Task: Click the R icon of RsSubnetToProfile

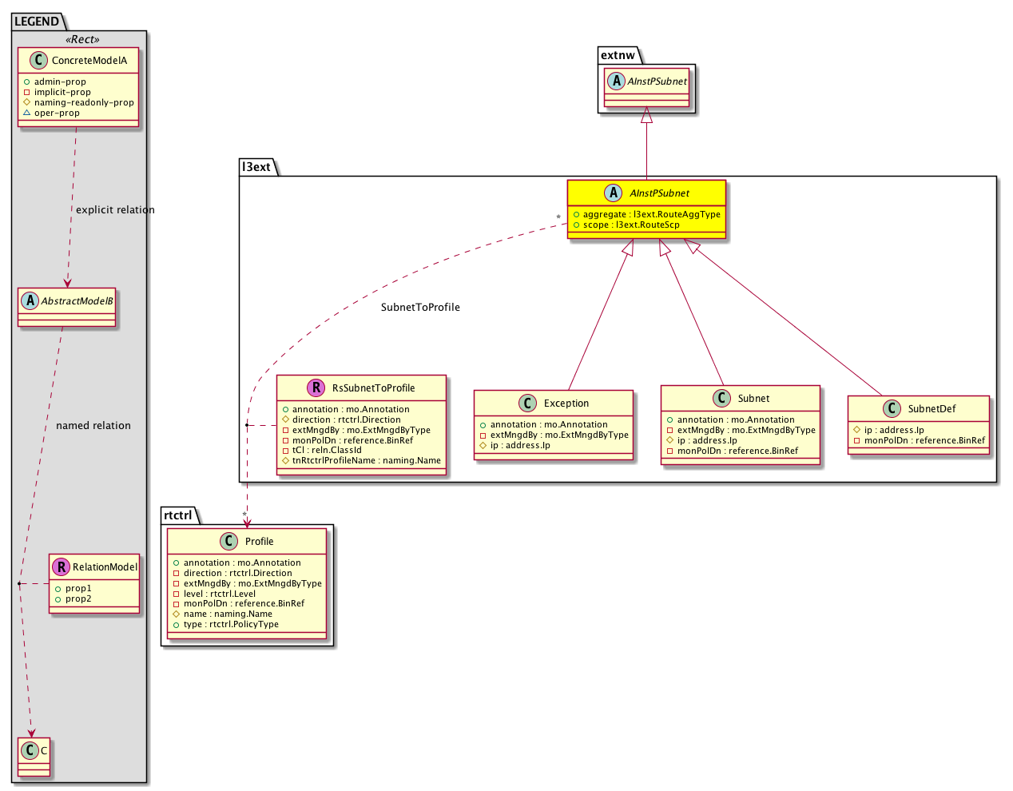Action: (x=316, y=388)
